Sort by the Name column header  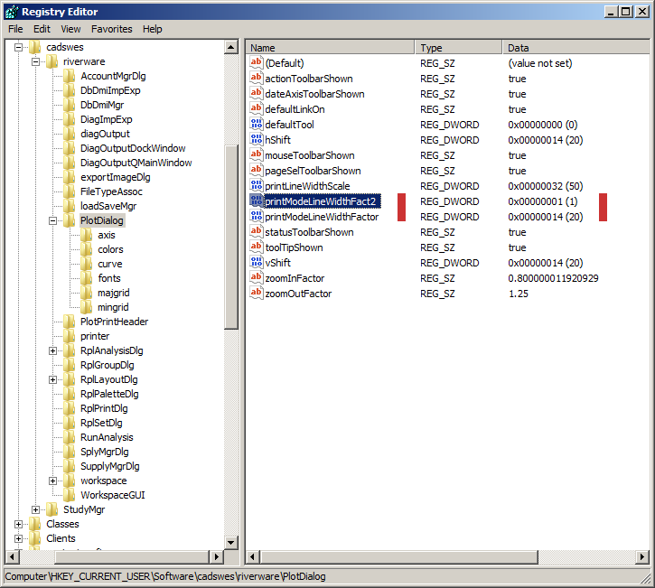330,48
